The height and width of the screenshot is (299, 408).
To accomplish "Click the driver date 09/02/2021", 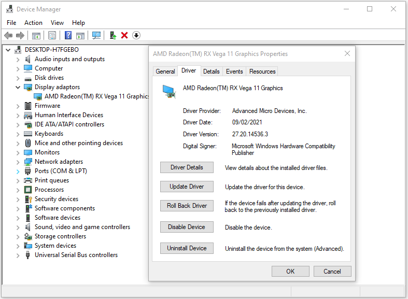I will click(247, 122).
